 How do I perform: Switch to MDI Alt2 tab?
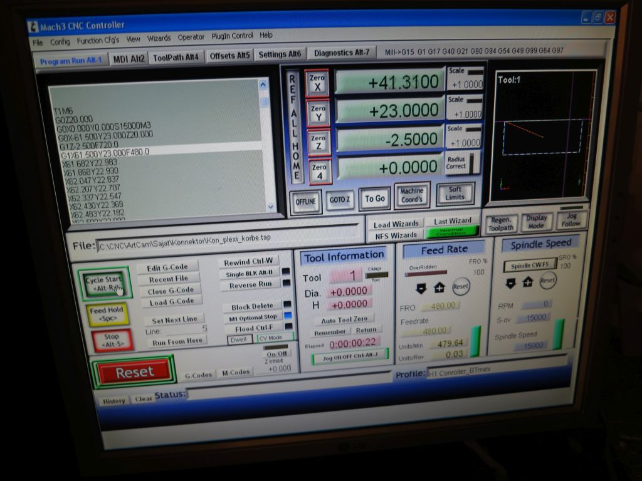coord(129,59)
